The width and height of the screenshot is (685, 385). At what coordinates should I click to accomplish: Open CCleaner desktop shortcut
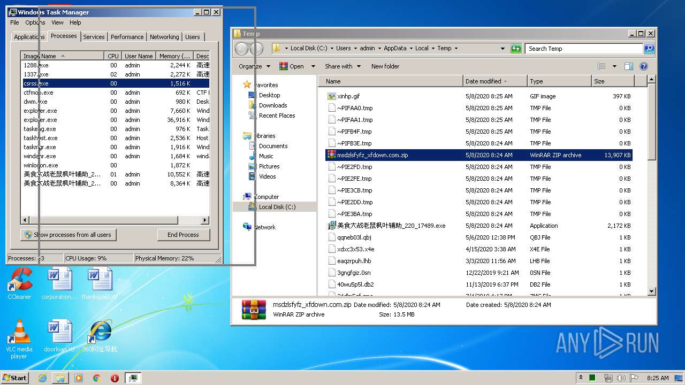click(19, 283)
